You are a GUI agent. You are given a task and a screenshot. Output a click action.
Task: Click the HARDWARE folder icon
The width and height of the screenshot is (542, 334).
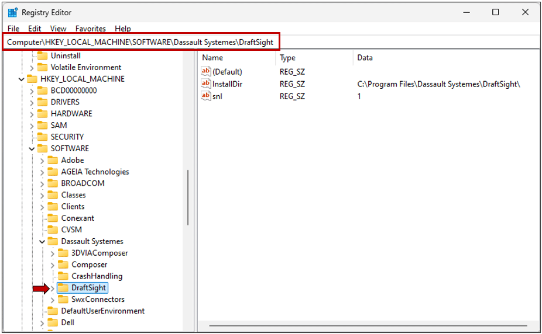tap(42, 114)
